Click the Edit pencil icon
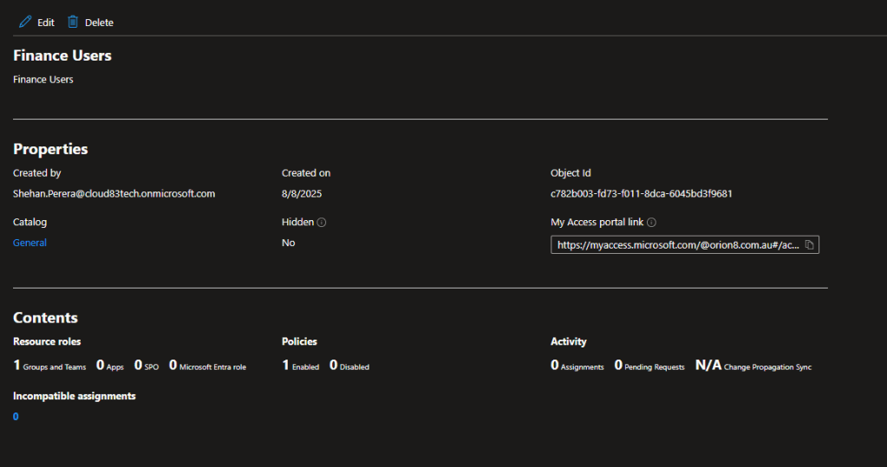 (25, 22)
